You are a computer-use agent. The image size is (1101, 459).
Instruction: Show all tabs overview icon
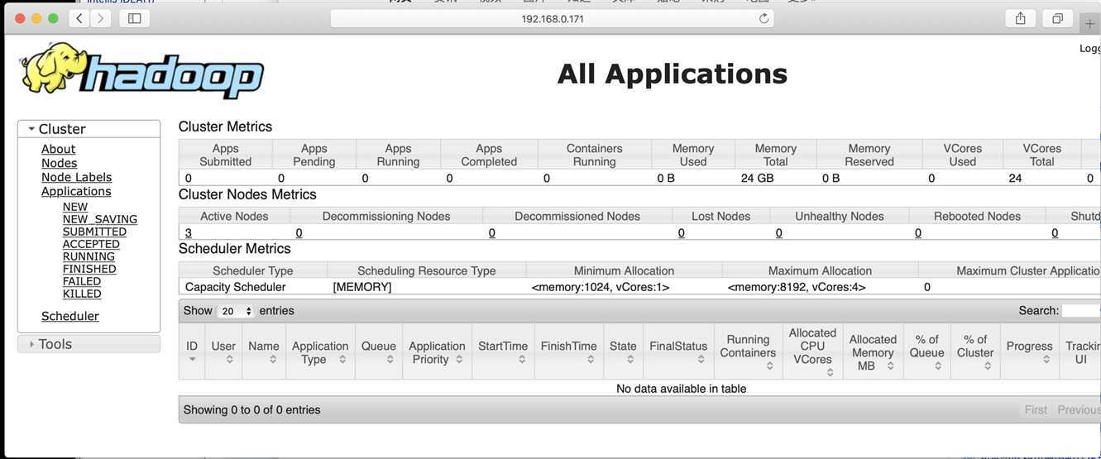pyautogui.click(x=1057, y=18)
